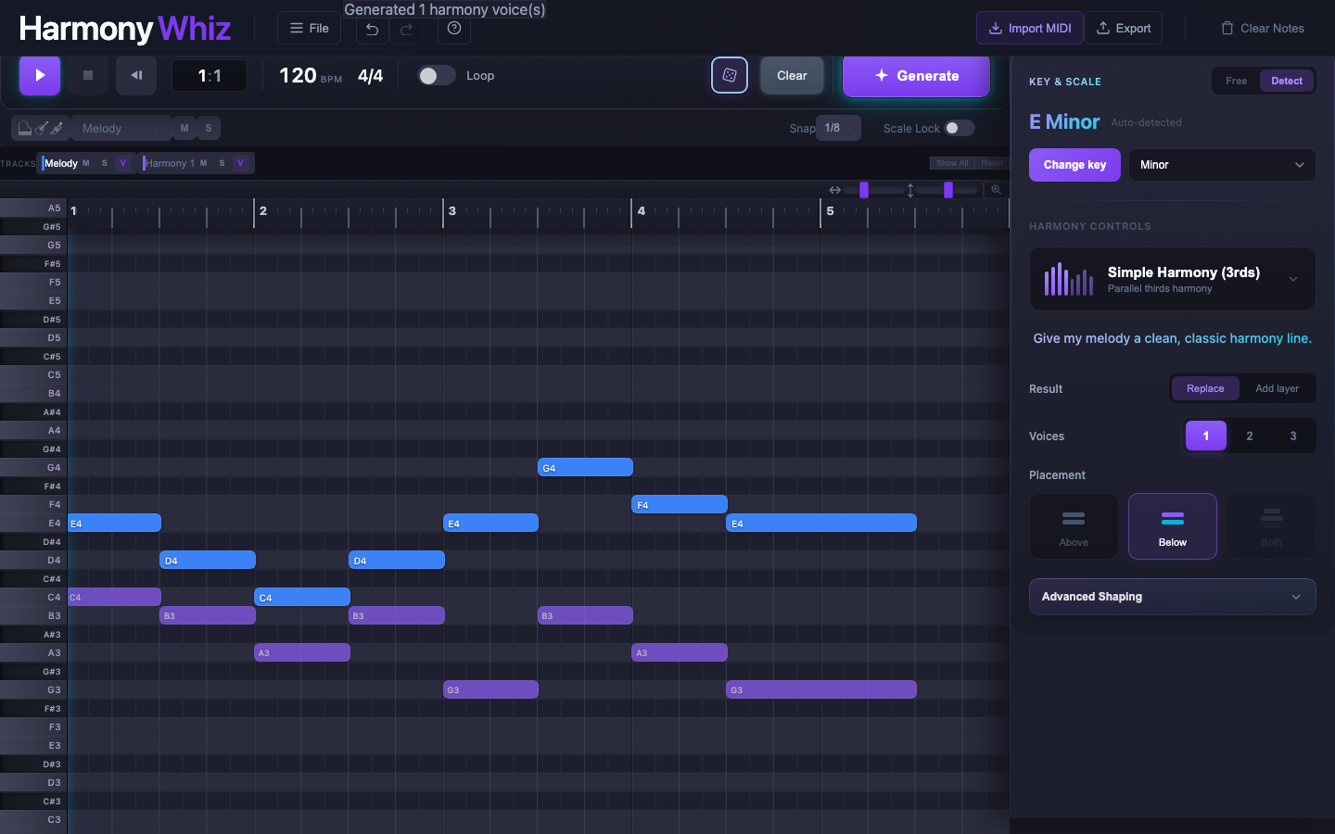Viewport: 1335px width, 834px height.
Task: Select the F4 melody note block
Action: (x=680, y=504)
